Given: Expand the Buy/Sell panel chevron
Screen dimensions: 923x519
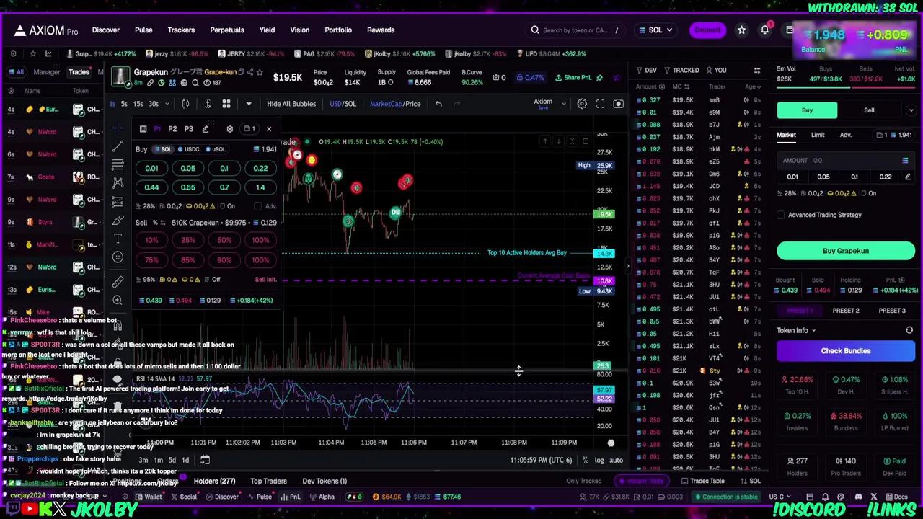Looking at the screenshot, I should (911, 110).
